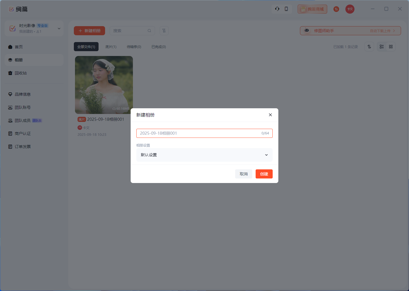This screenshot has width=409, height=291.
Task: Click the filter icon next to search
Action: pos(164,31)
